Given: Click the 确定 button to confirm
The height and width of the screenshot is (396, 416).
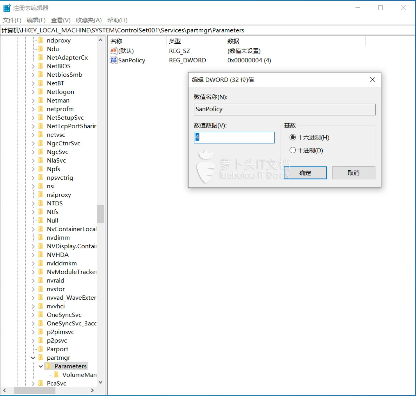Looking at the screenshot, I should point(305,173).
